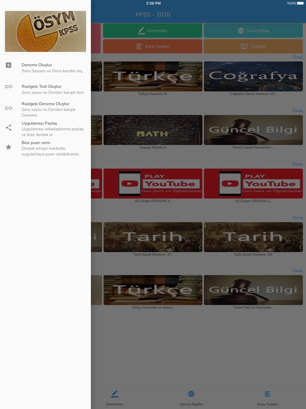Open the Tarih Genel Deneme-36 thumbnail
The height and width of the screenshot is (409, 306).
click(x=253, y=237)
